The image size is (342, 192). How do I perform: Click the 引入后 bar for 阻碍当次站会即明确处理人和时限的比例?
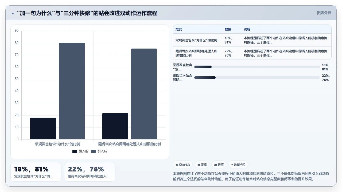(x=144, y=94)
